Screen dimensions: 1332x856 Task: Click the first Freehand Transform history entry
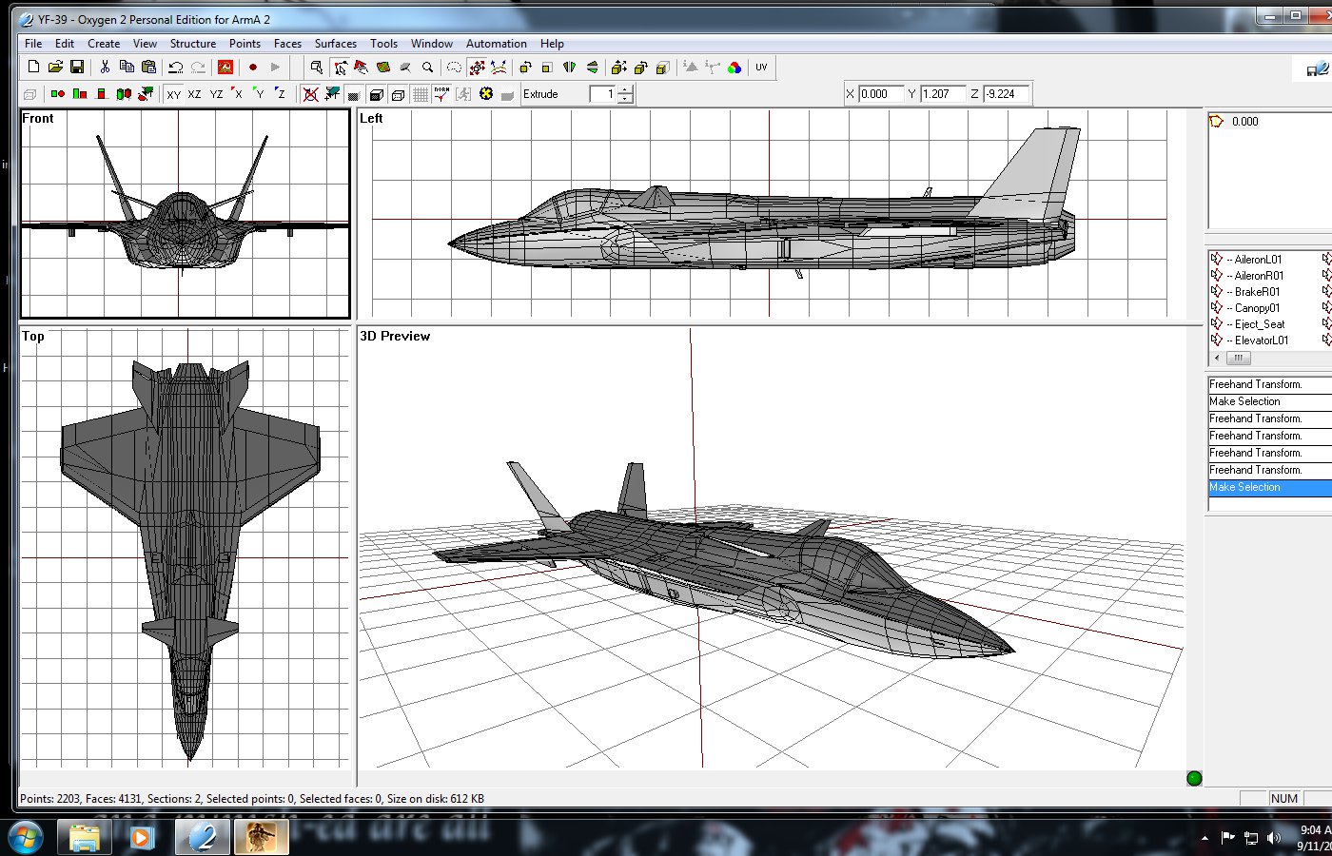click(x=1270, y=384)
